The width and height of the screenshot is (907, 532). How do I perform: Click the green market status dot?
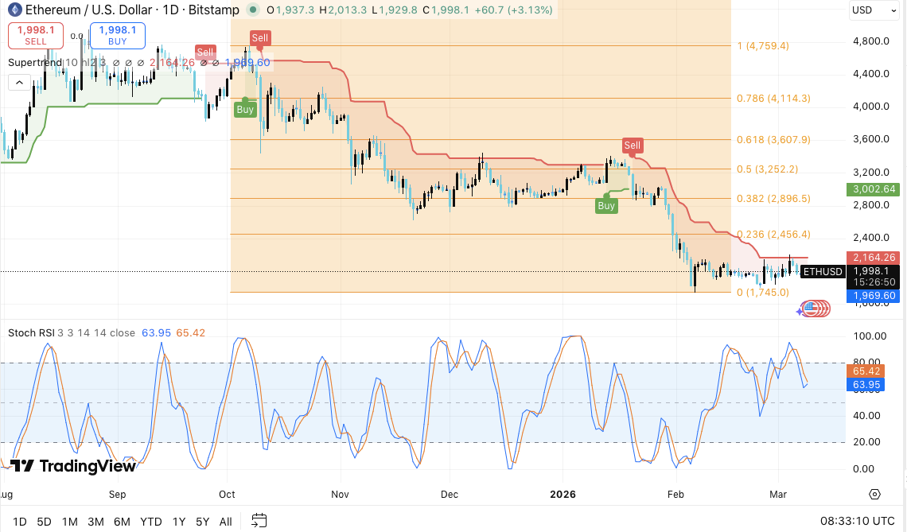[252, 10]
